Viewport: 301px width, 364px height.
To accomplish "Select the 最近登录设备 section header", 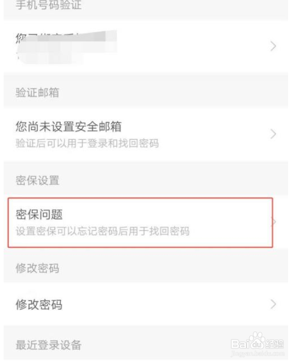I will point(49,345).
